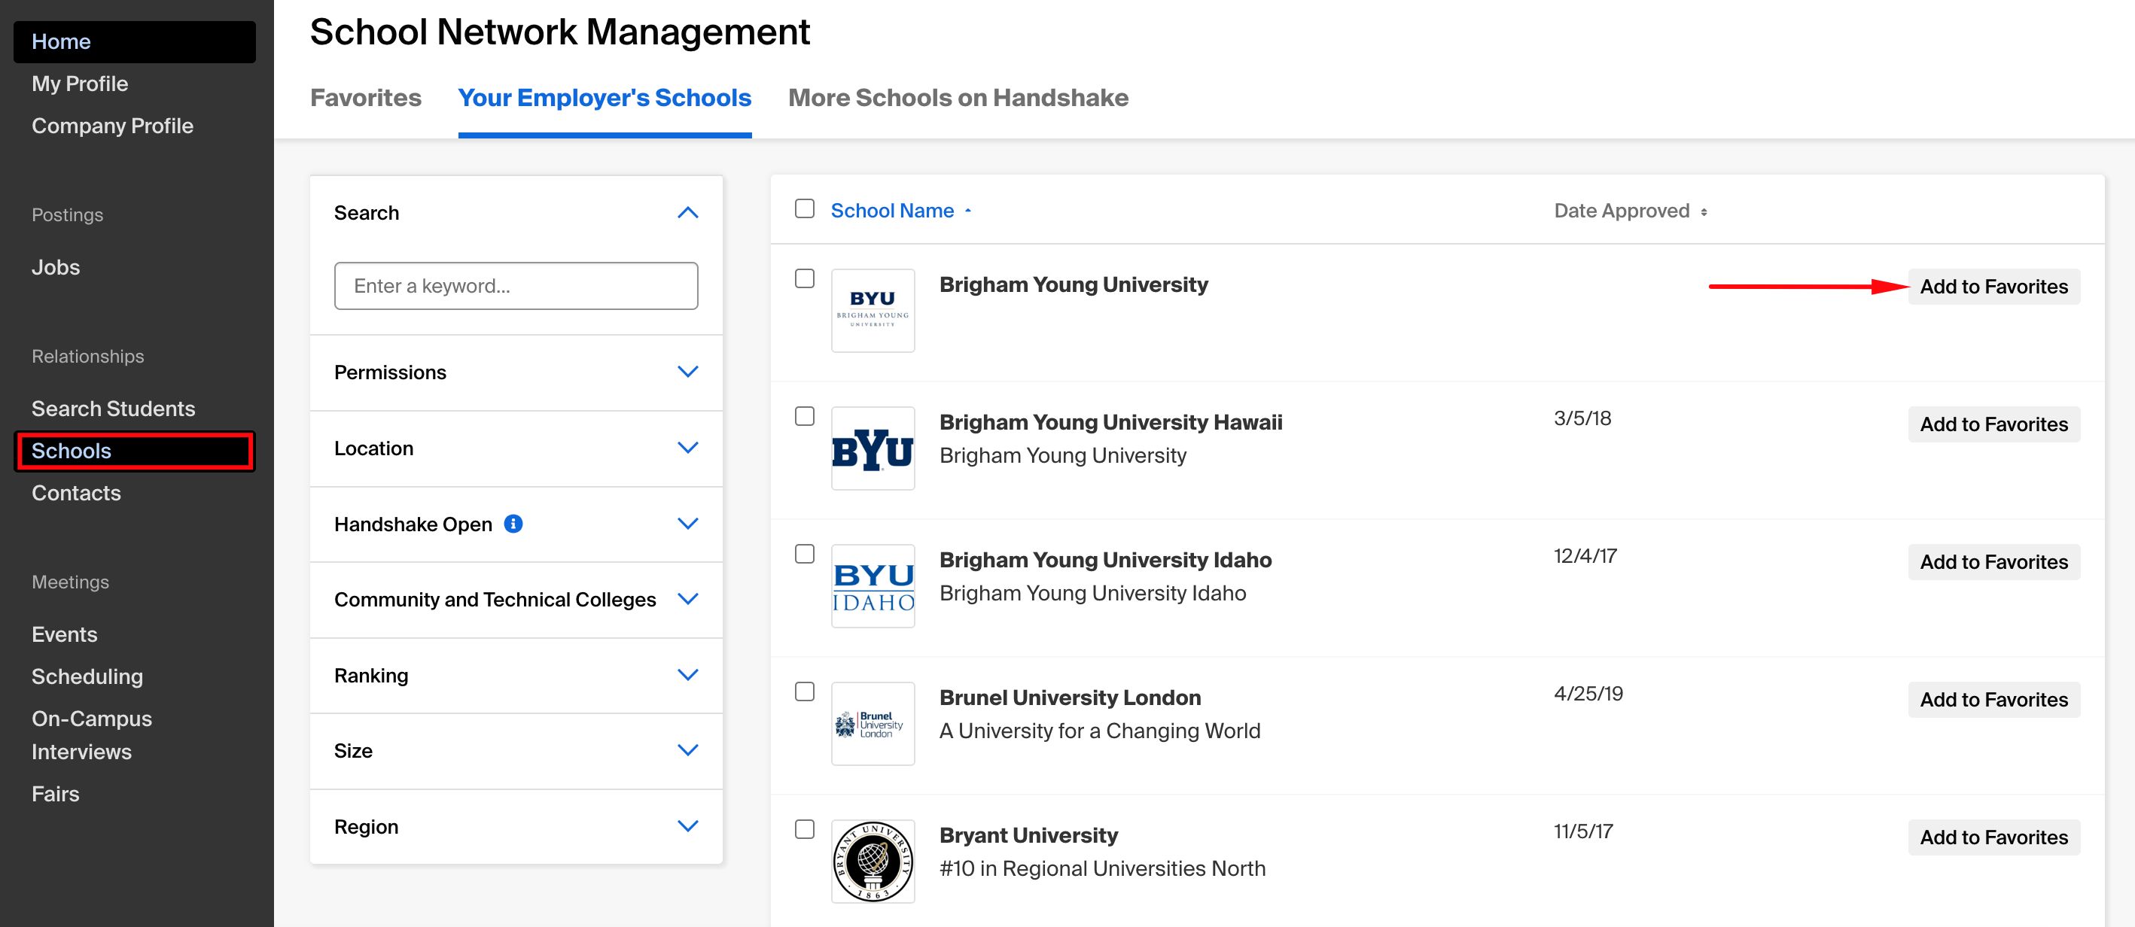Screen dimensions: 2135x927
Task: Expand the Handshake Open filter chevron
Action: 687,524
